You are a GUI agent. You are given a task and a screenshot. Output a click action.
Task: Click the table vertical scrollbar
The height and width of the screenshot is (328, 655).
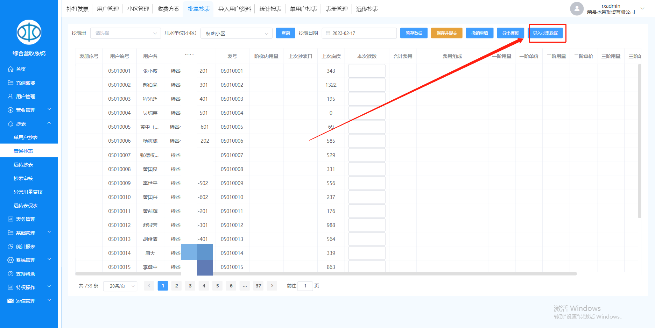[639, 141]
